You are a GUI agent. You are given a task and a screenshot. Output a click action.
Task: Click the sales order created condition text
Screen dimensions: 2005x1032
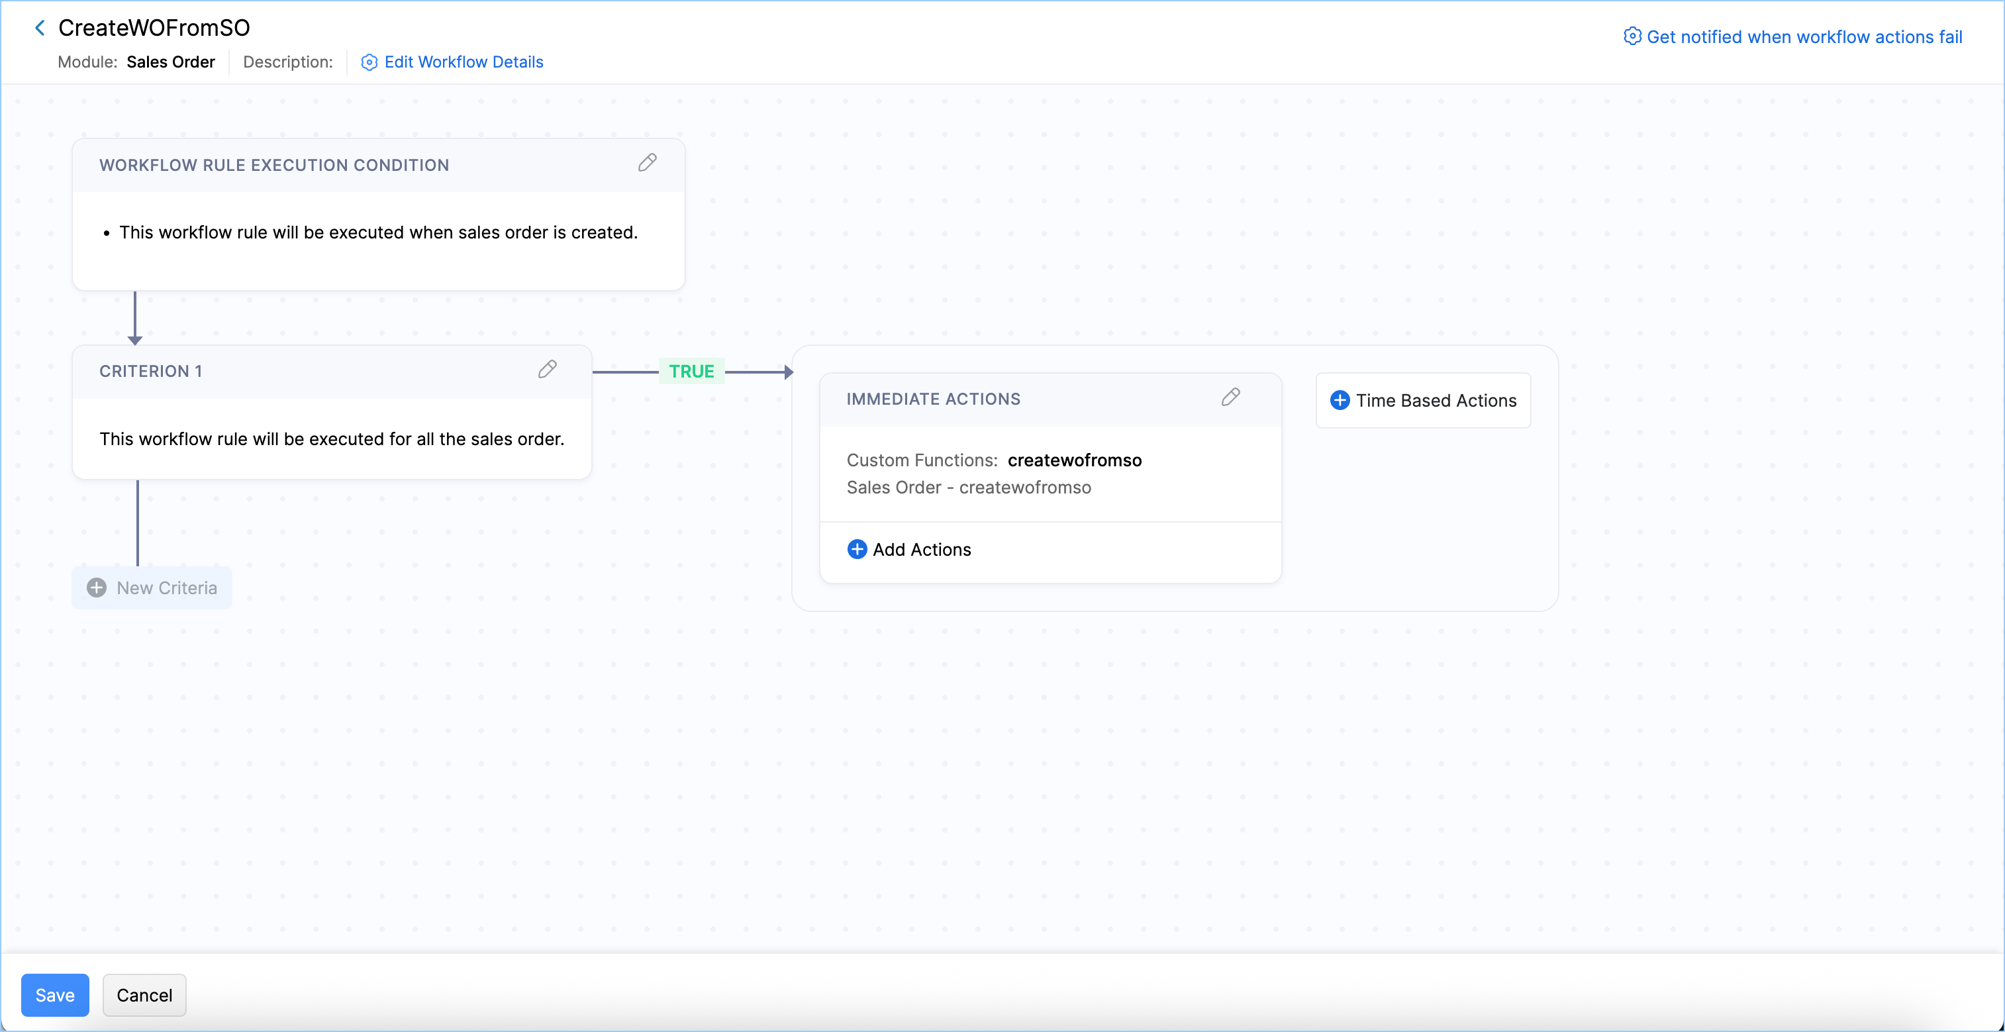pyautogui.click(x=378, y=232)
